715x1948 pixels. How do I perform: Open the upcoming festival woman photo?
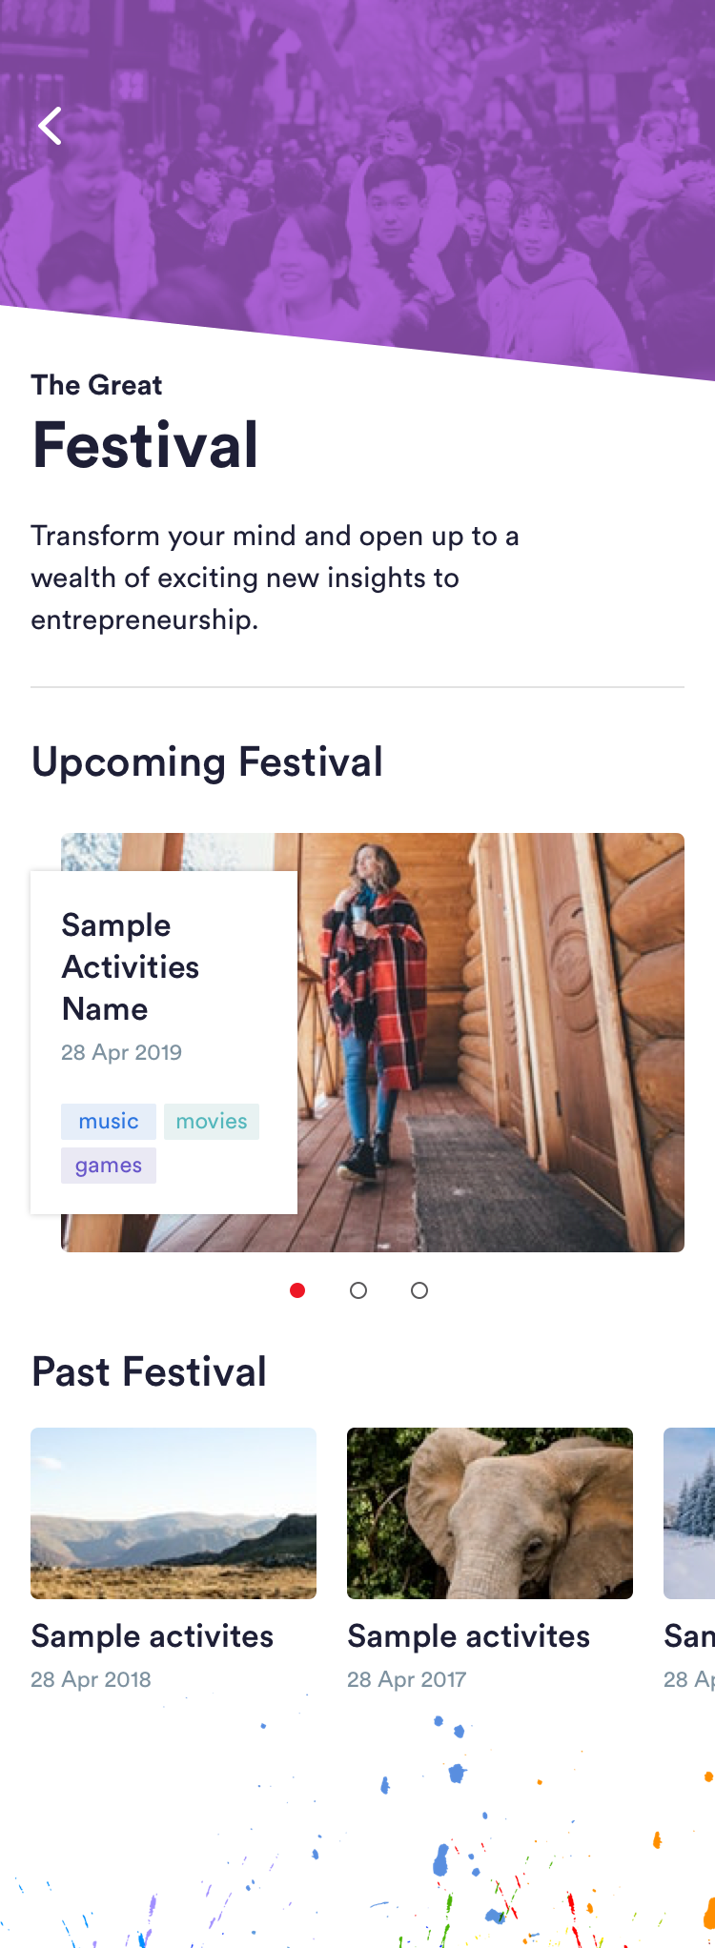pos(490,1043)
